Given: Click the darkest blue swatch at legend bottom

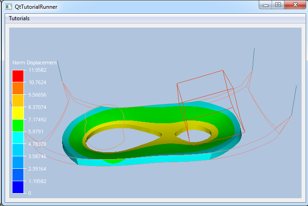Looking at the screenshot, I should tap(17, 187).
